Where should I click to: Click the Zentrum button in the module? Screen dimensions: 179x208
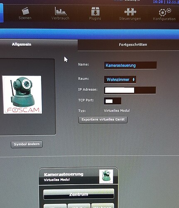coord(79,194)
